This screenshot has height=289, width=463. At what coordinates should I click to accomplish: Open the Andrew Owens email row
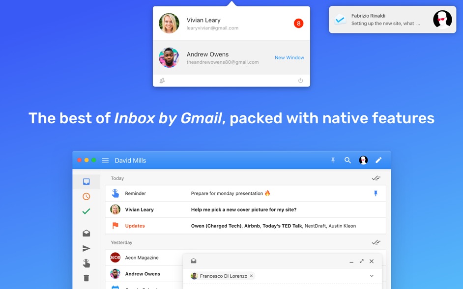pos(144,274)
